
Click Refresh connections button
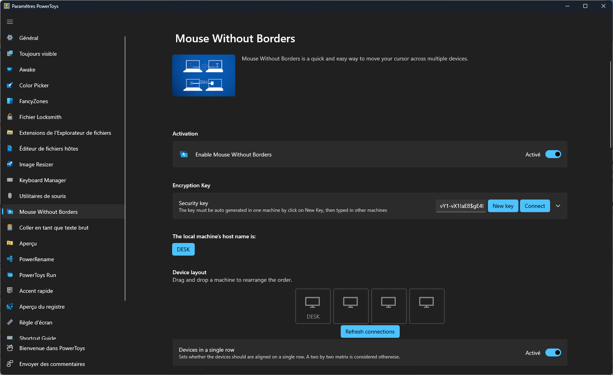pyautogui.click(x=370, y=332)
